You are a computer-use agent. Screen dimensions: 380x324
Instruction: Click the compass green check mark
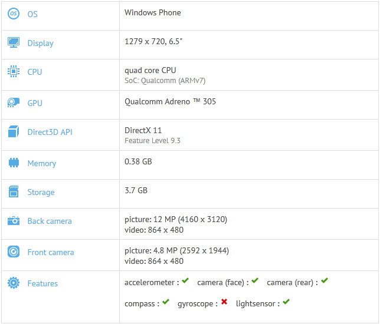(x=166, y=302)
